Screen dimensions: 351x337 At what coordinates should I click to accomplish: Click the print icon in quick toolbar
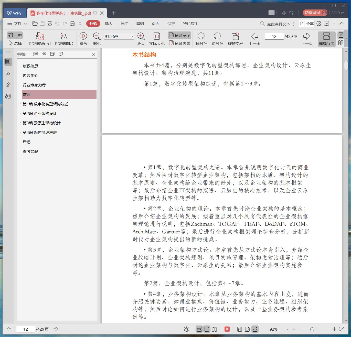[50, 24]
